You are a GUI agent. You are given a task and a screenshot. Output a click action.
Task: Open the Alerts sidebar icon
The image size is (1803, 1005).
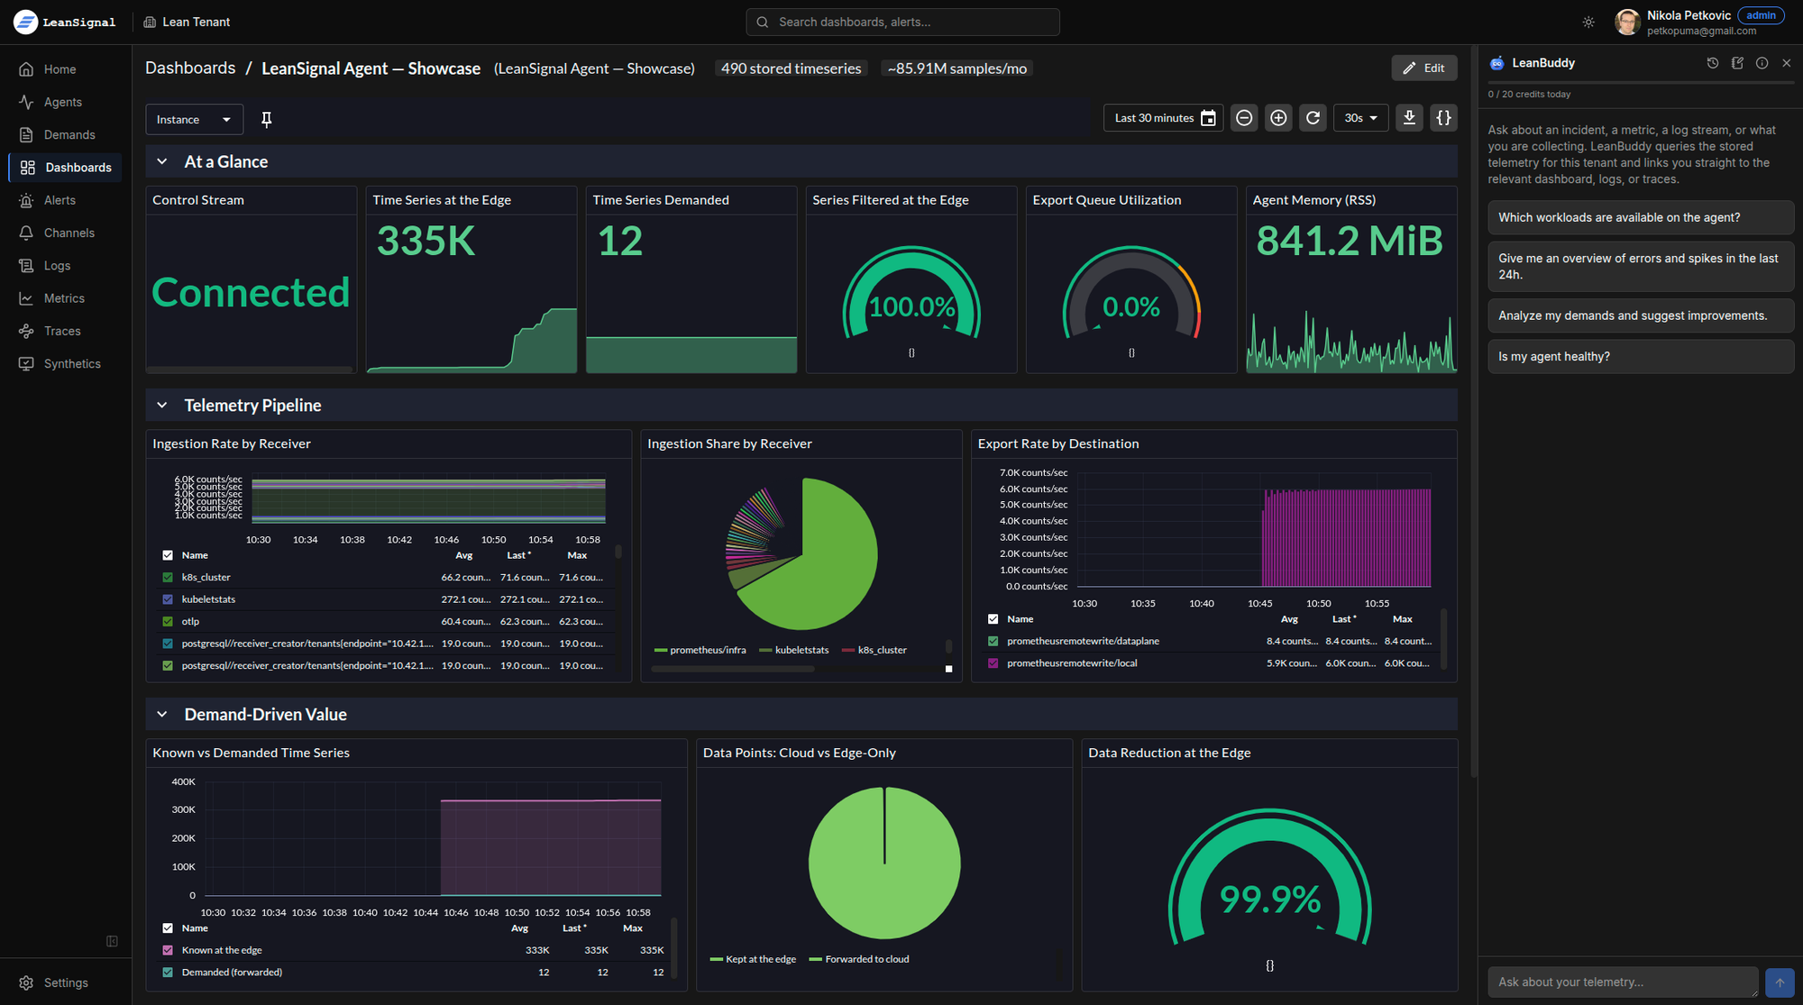pyautogui.click(x=26, y=200)
